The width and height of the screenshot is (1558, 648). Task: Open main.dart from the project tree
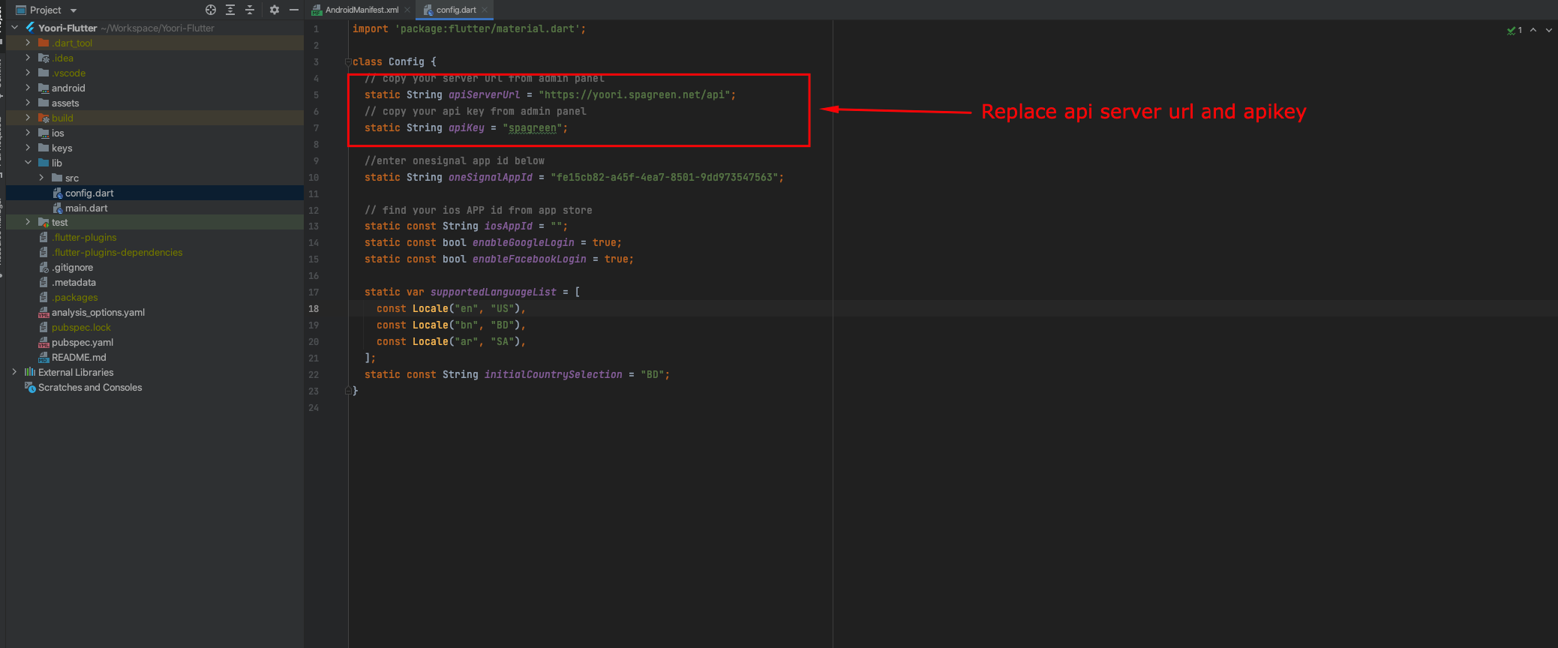(86, 208)
